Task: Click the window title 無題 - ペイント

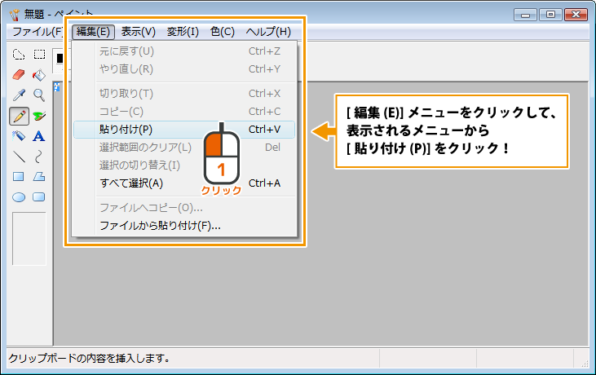Action: click(58, 15)
